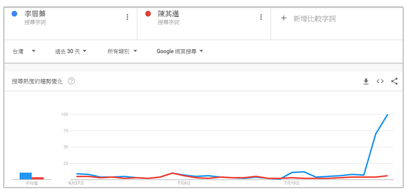Expand the 所有類別 category dropdown
This screenshot has width=407, height=195.
click(x=122, y=51)
